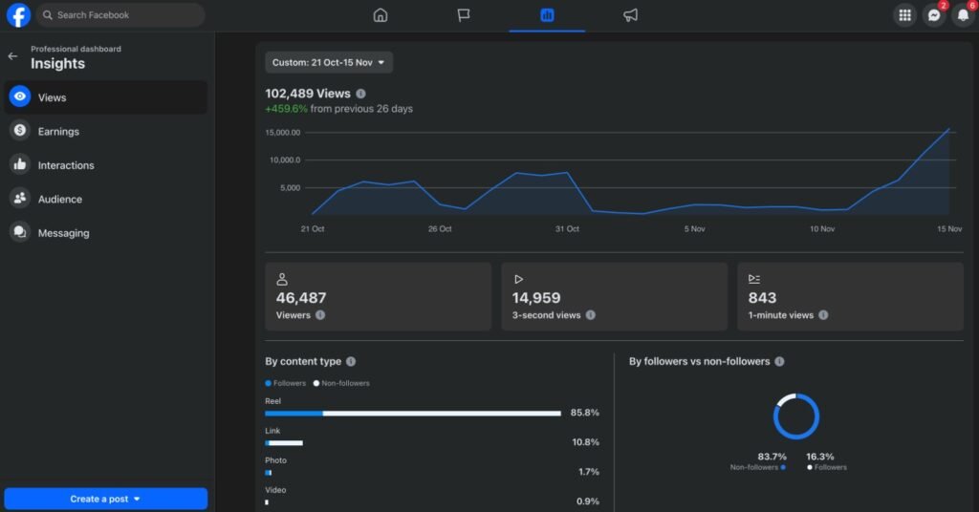This screenshot has height=512, width=979.
Task: Expand the Create a post button
Action: point(105,499)
